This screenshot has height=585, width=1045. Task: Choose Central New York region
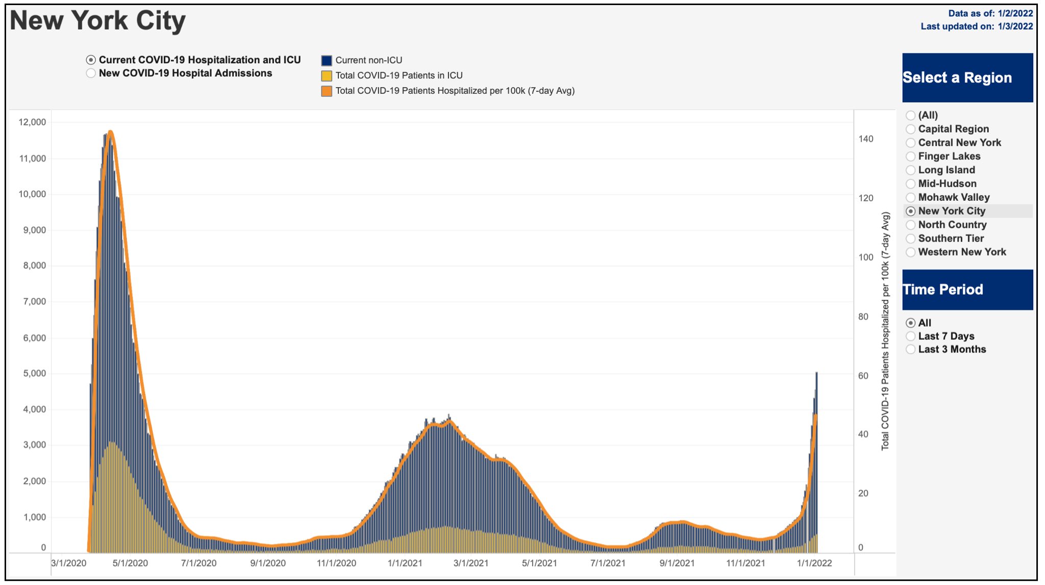click(x=911, y=143)
